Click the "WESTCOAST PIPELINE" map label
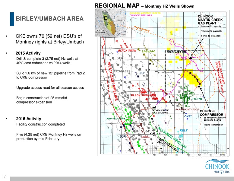Image resolution: width=234 pixels, height=181 pixels. point(113,81)
